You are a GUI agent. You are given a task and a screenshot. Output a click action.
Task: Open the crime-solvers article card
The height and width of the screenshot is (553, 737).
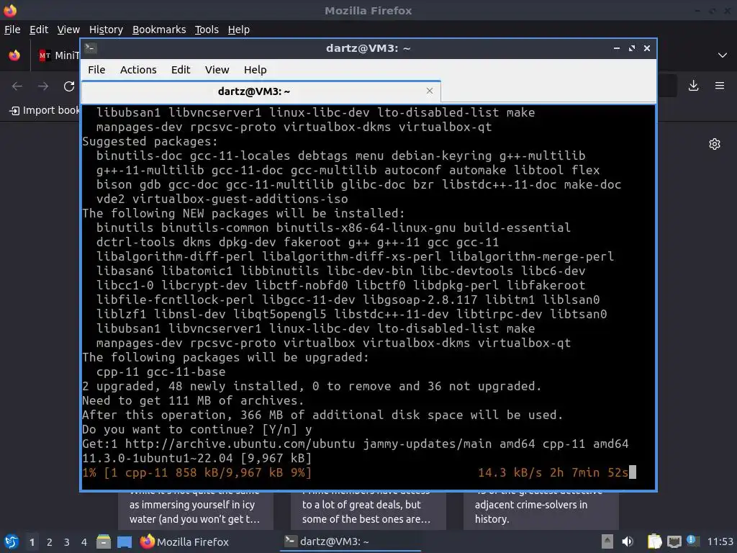(x=541, y=511)
